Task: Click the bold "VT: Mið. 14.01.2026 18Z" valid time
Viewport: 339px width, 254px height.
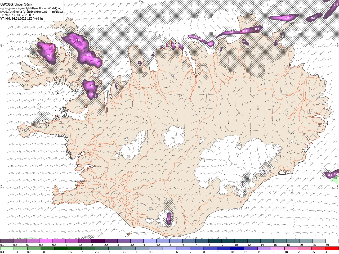Action: point(16,19)
